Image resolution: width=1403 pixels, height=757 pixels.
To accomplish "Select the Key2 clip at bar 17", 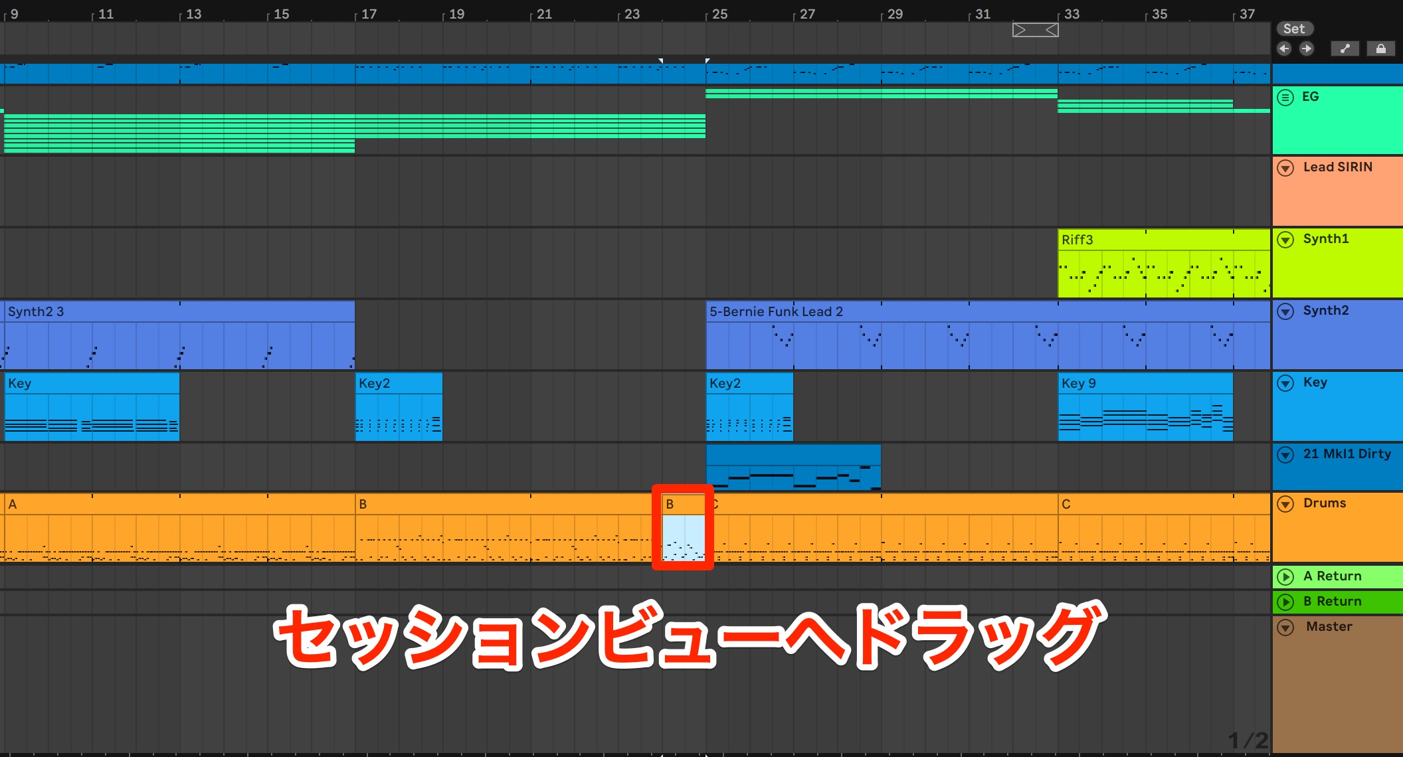I will pos(399,407).
